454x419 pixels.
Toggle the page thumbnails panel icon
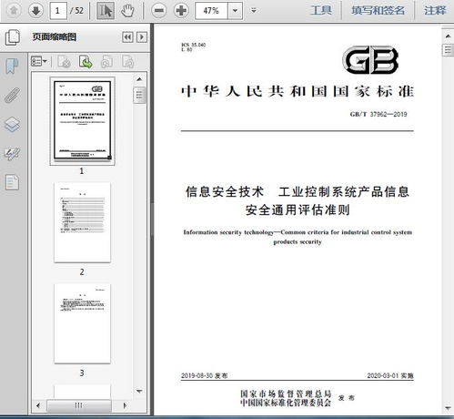tap(13, 37)
